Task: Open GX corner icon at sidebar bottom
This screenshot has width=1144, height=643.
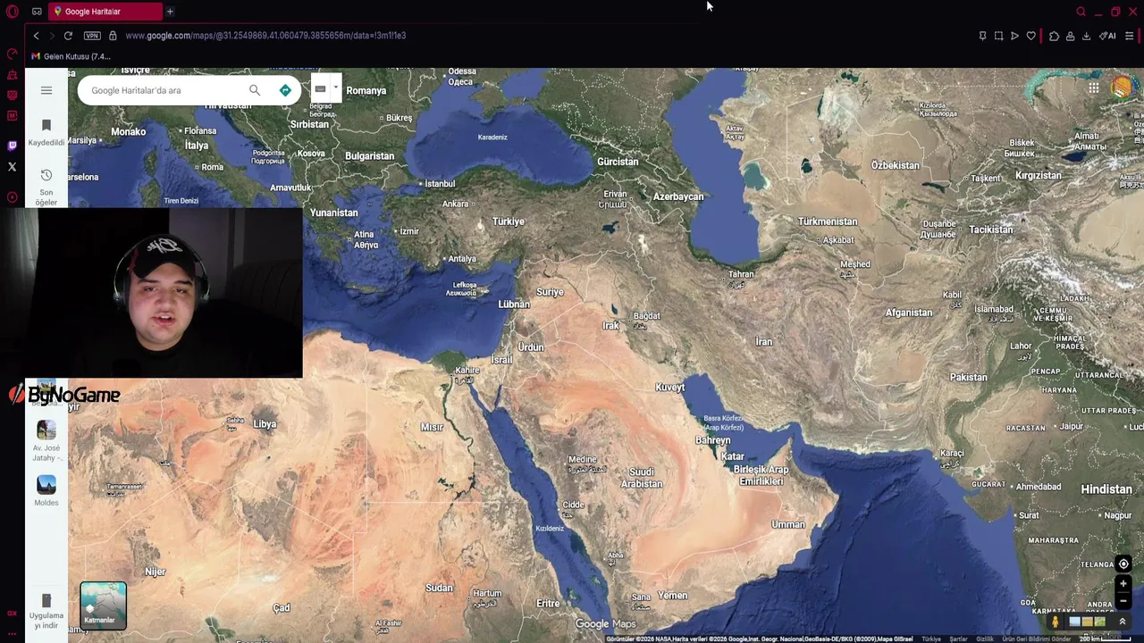Action: [12, 614]
